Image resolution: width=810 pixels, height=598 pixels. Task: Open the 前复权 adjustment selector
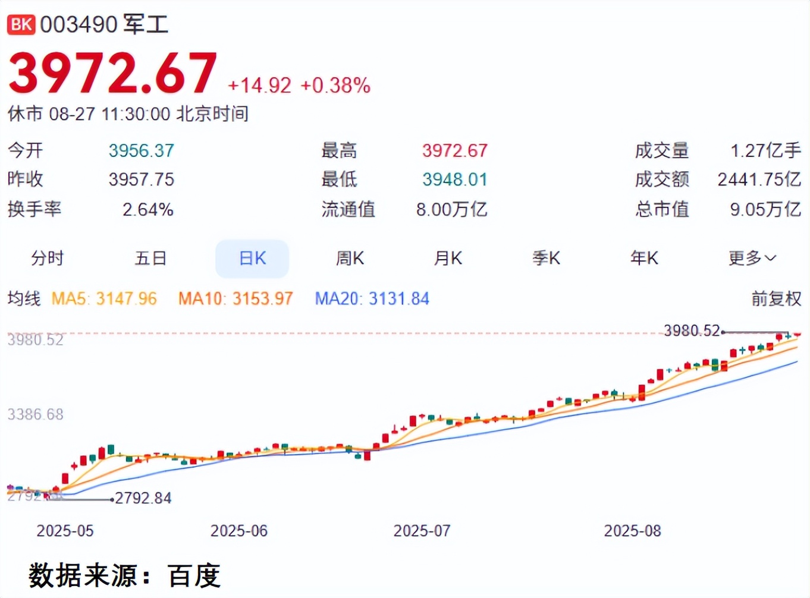pos(776,298)
